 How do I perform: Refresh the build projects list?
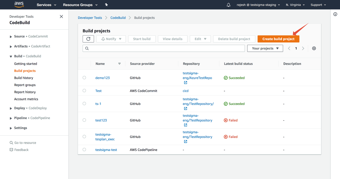88,39
